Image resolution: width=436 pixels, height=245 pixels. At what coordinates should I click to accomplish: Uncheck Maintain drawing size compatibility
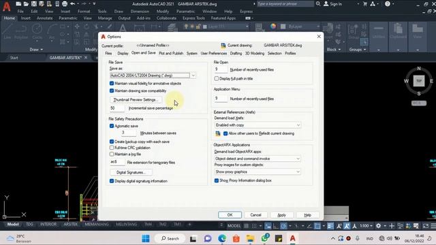pyautogui.click(x=112, y=91)
